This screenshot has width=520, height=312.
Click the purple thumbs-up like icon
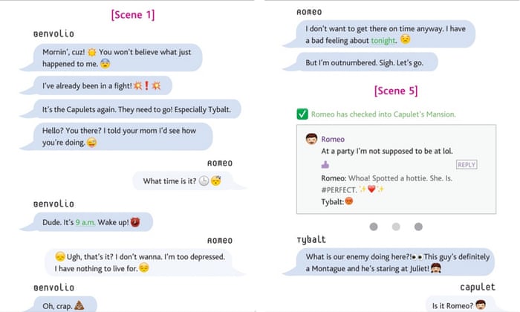pyautogui.click(x=325, y=165)
